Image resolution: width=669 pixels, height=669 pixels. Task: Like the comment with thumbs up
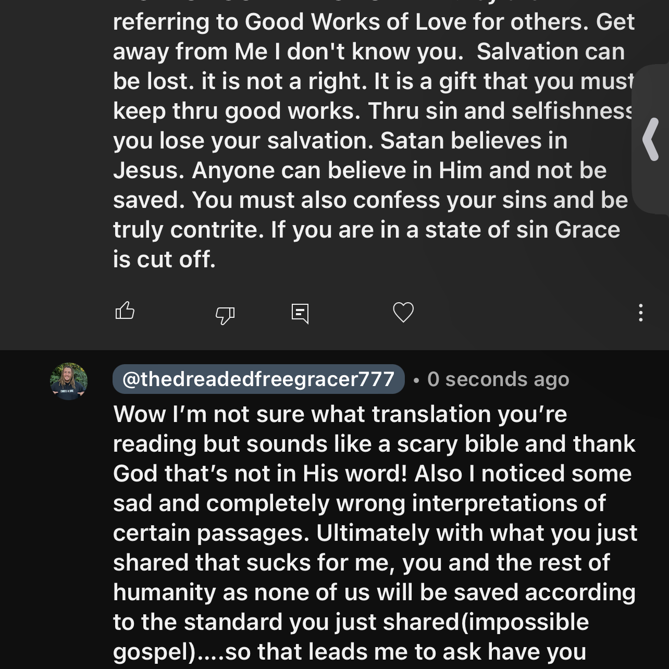[x=125, y=311]
